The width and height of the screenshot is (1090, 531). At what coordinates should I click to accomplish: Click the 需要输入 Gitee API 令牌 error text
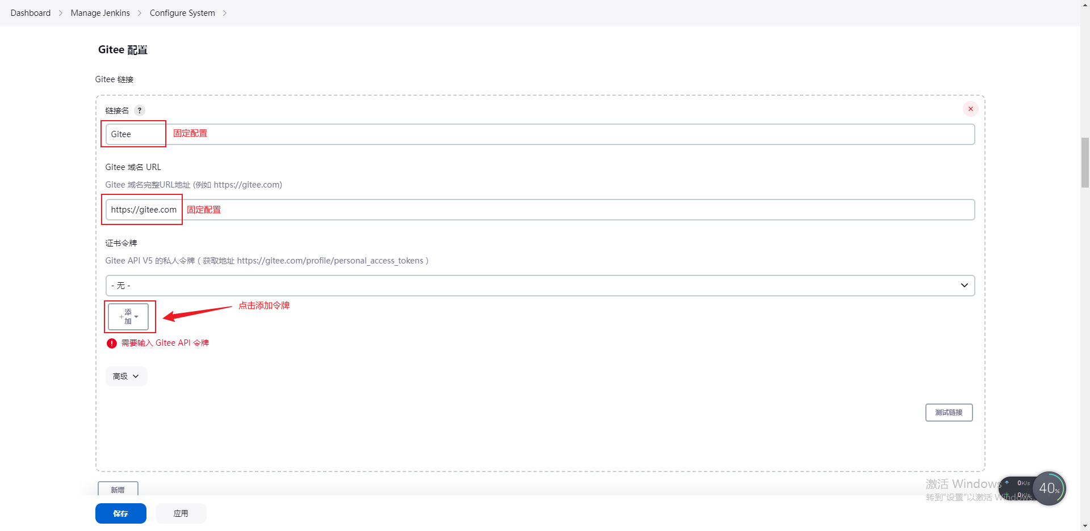tap(165, 343)
